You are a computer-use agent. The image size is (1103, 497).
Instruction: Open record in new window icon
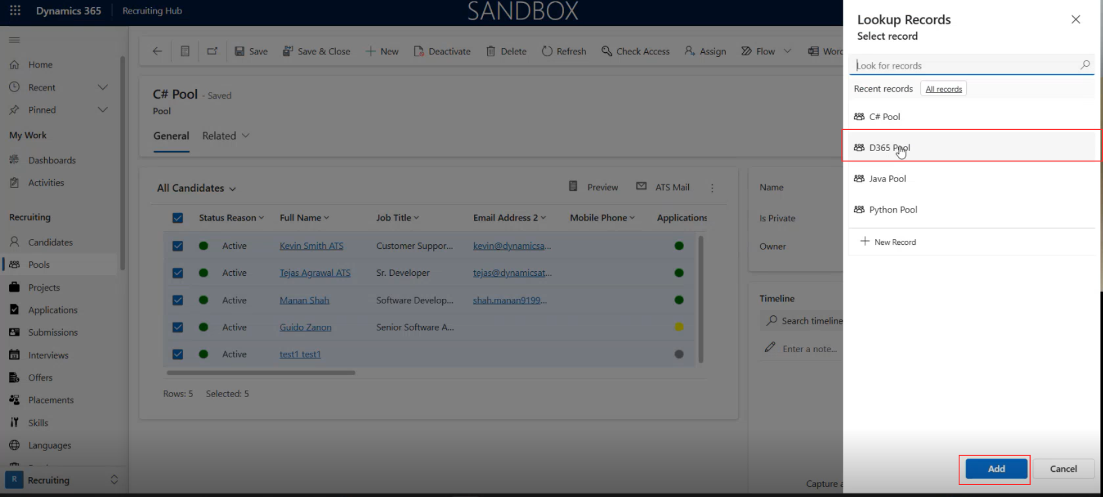tap(212, 51)
